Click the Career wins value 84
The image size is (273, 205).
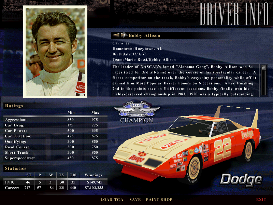click(52, 188)
